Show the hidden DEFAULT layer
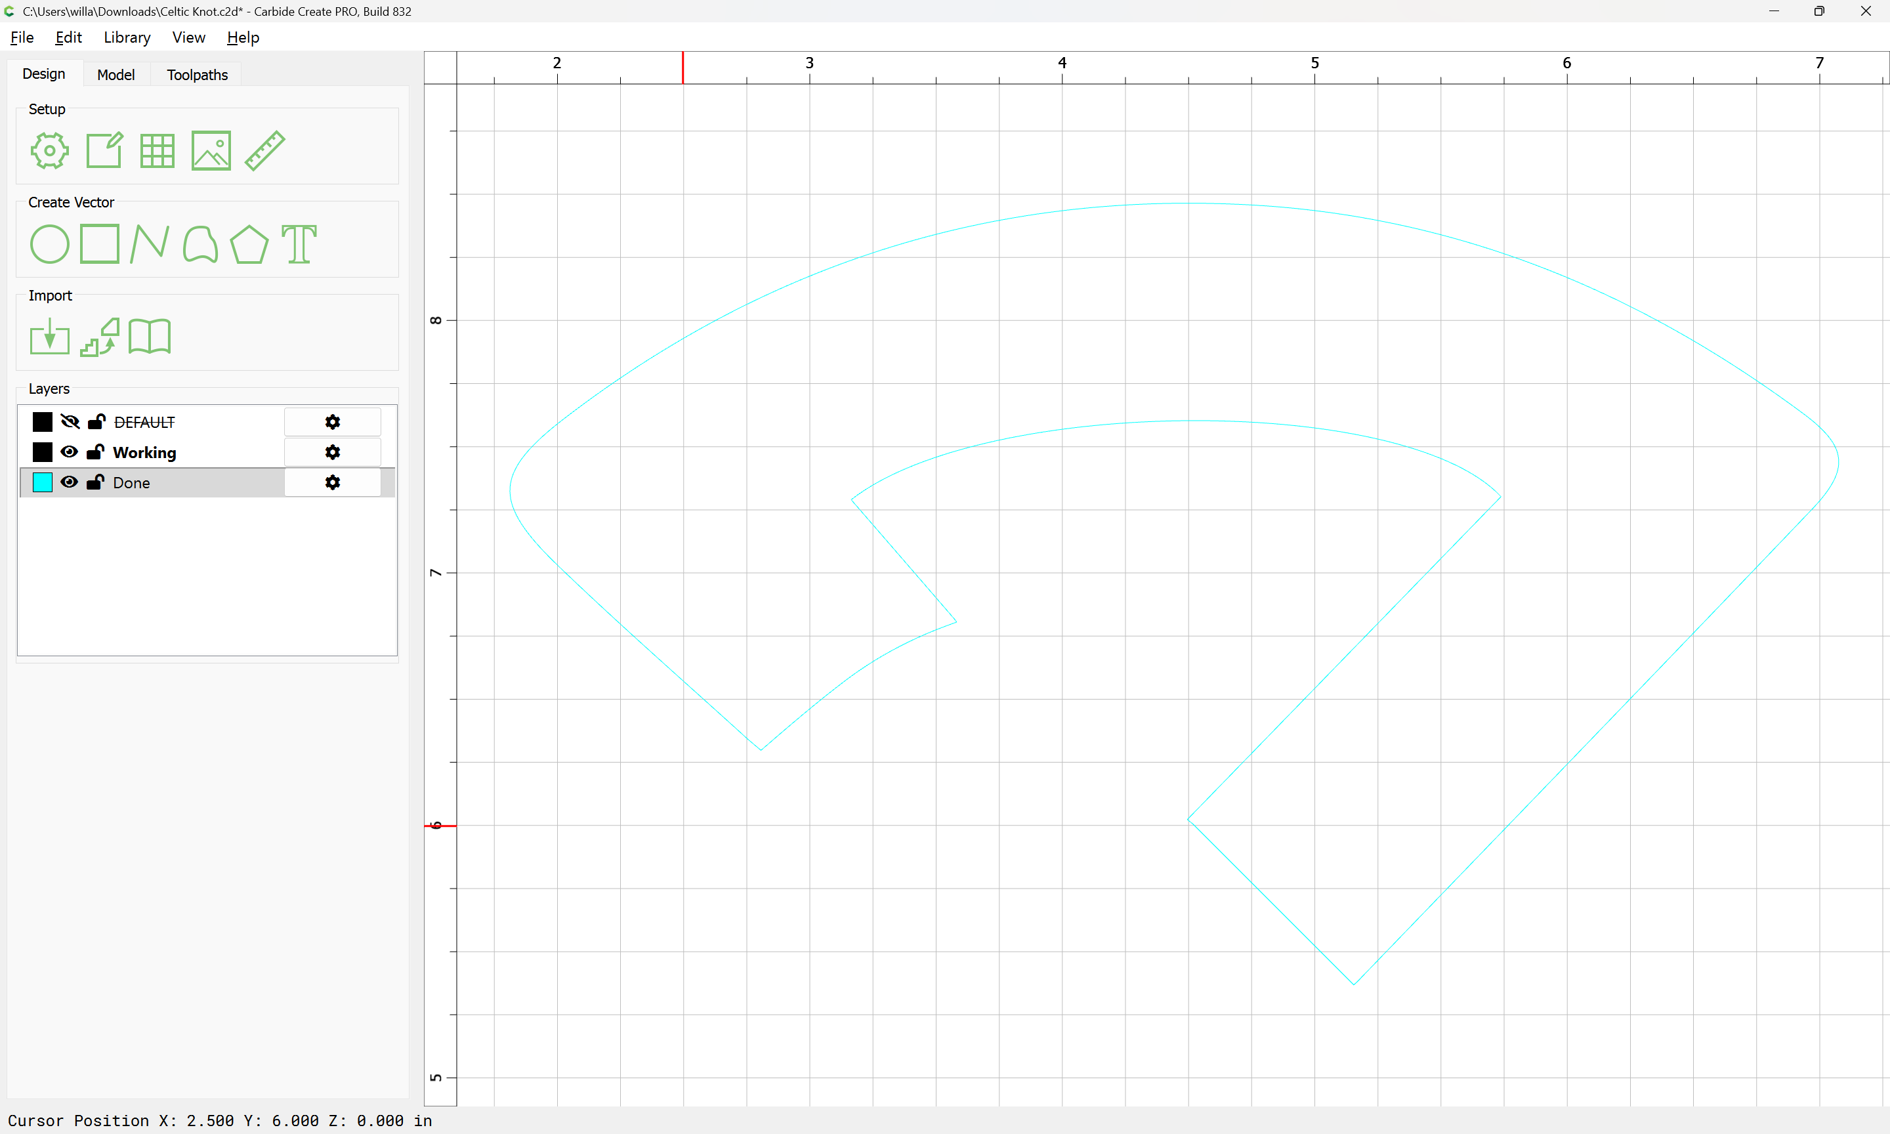This screenshot has height=1134, width=1890. (x=70, y=422)
